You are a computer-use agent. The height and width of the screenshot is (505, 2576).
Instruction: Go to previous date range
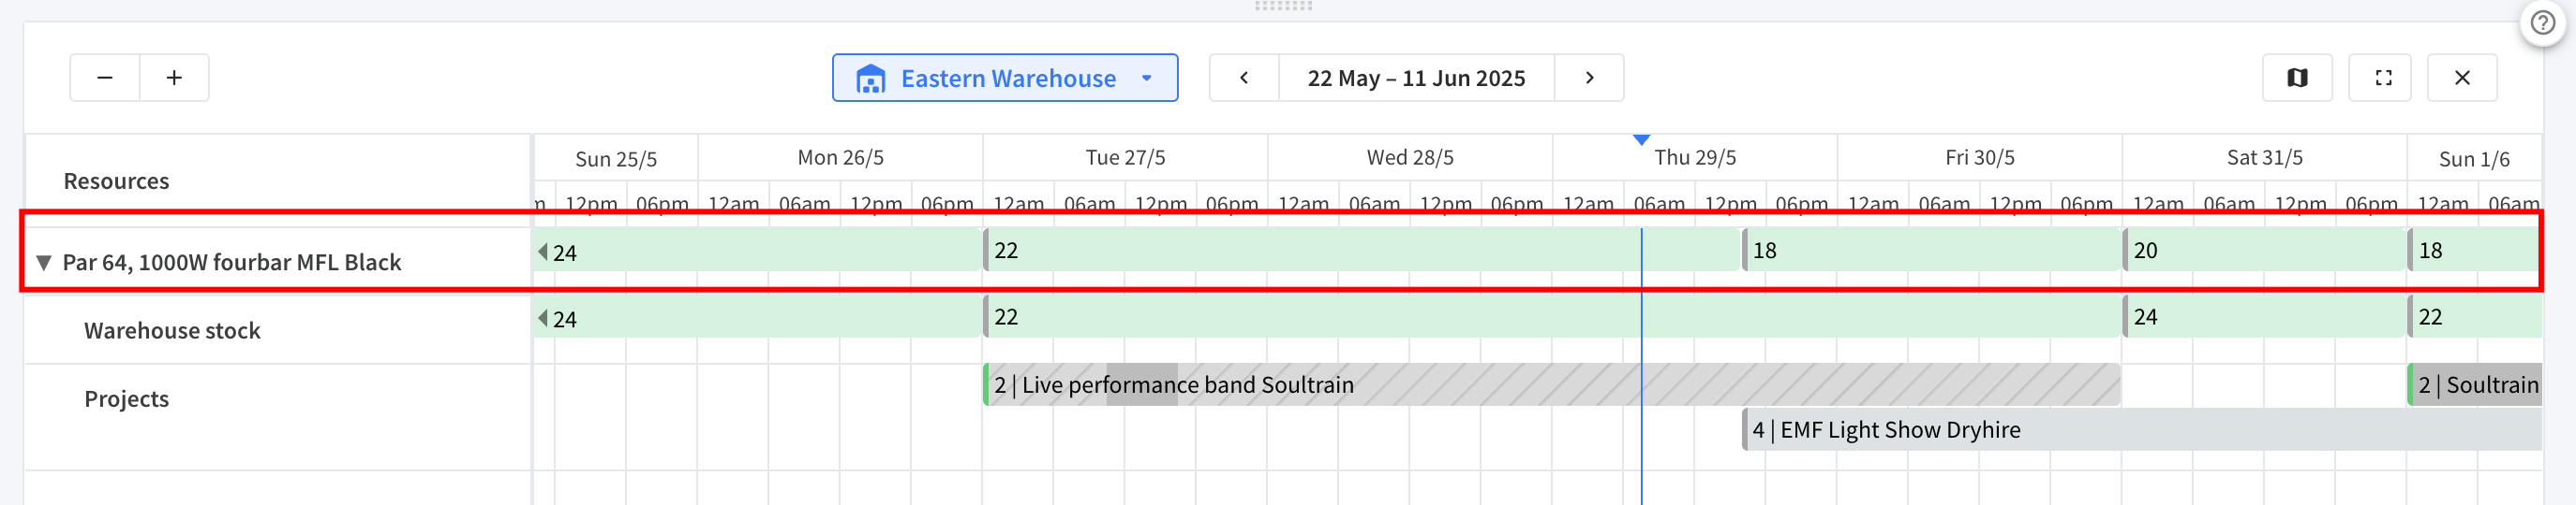click(x=1244, y=78)
